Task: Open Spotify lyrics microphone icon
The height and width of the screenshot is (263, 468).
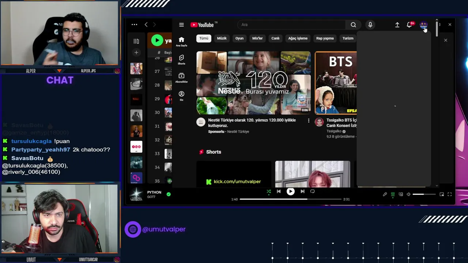Action: pos(385,194)
